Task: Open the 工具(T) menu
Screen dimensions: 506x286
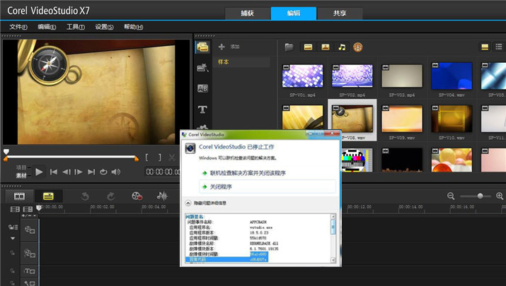Action: tap(76, 27)
